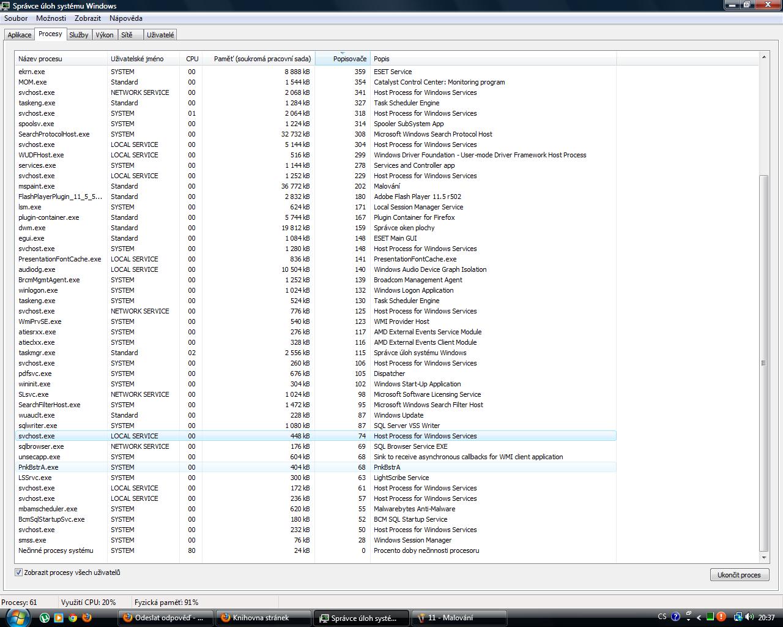Viewport: 783px width, 627px height.
Task: Open the volume tray icon
Action: click(749, 617)
